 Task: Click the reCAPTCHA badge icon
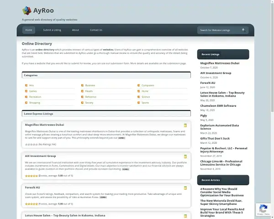(263, 209)
